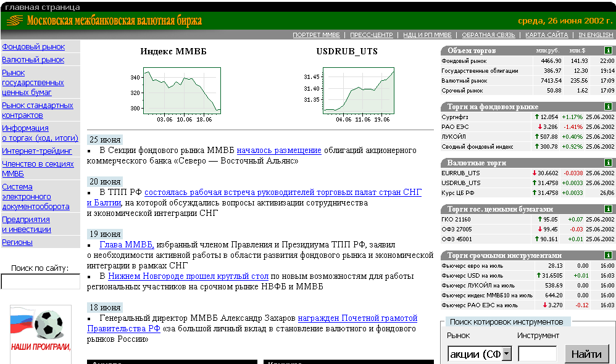Click Фьючерс евро на июль row
616x364 pixels.
[528, 266]
